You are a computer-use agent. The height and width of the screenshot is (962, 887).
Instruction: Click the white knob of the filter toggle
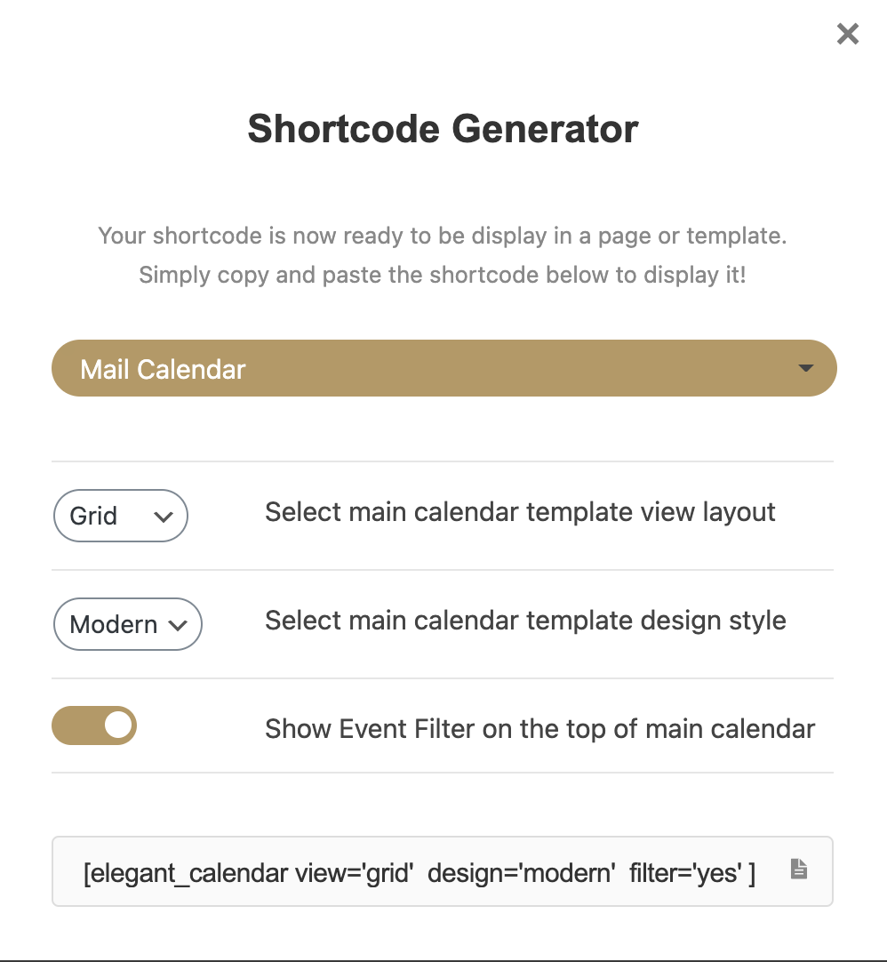(119, 726)
